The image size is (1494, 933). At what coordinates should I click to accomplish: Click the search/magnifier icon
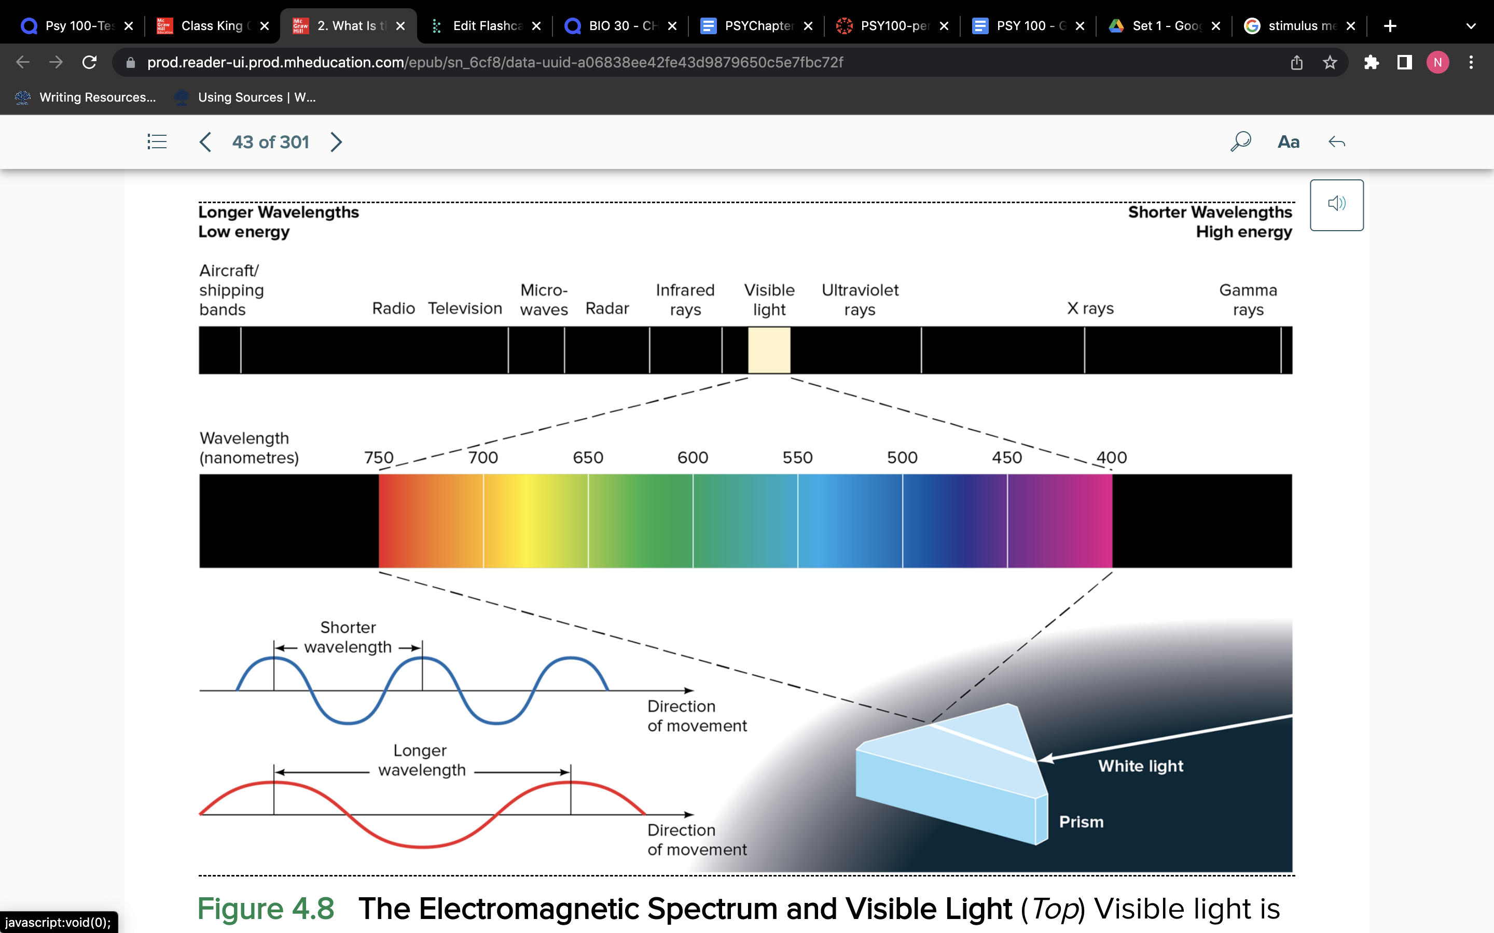pos(1241,142)
